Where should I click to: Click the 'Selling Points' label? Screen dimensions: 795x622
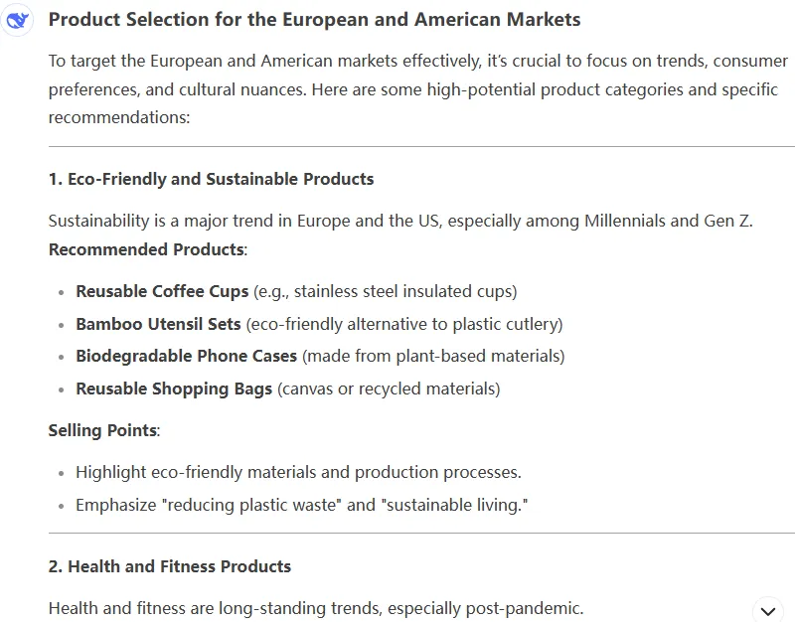point(102,430)
